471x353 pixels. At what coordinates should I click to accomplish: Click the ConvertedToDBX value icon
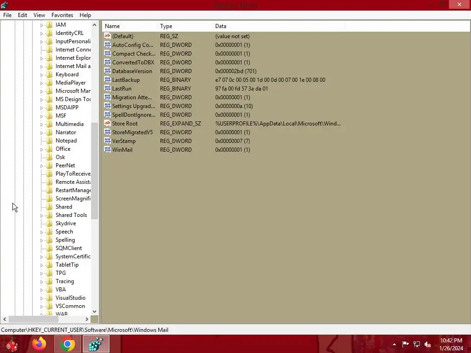click(107, 62)
